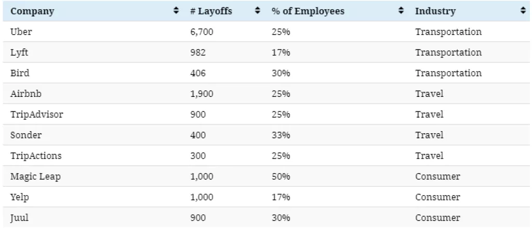Select the Uber company cell
532x228 pixels.
coord(21,32)
